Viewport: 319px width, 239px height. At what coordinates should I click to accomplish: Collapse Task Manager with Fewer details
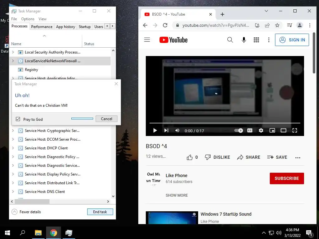tap(26, 212)
